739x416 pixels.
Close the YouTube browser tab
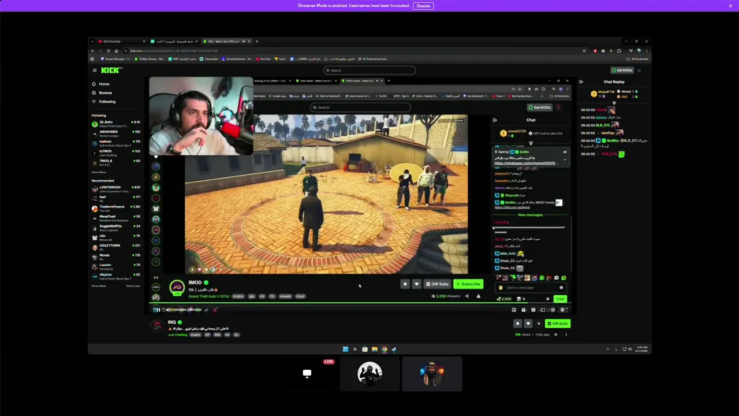tap(144, 42)
